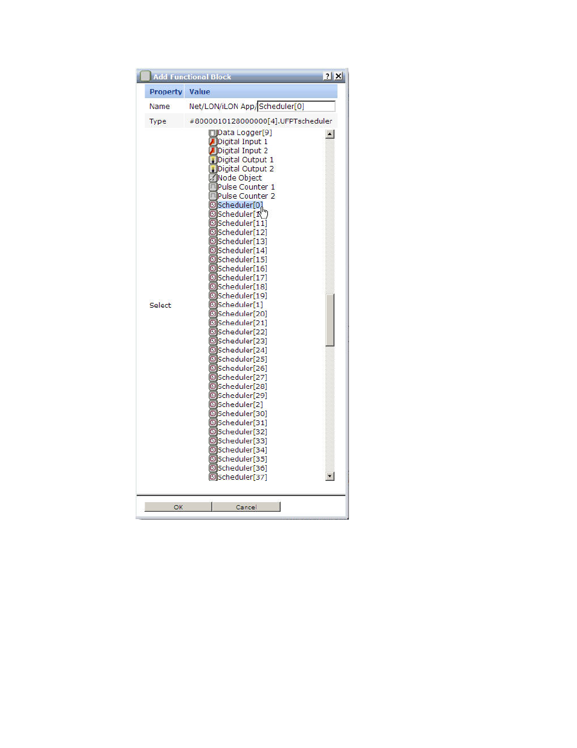577x748 pixels.
Task: Click the Type value text
Action: coord(261,121)
